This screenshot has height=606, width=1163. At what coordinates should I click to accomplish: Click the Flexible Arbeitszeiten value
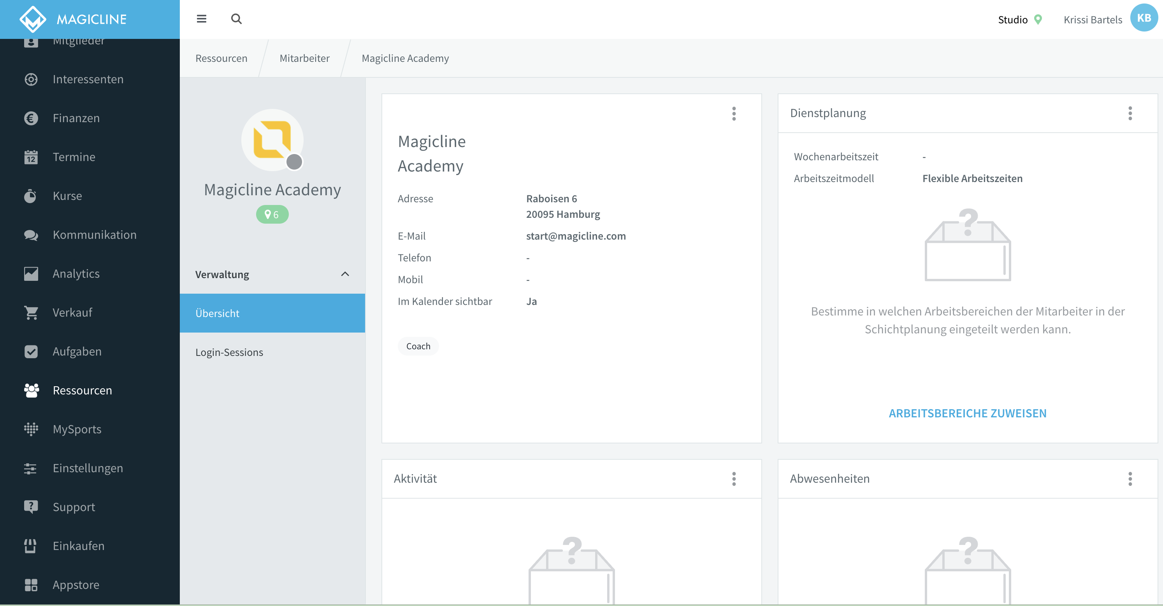click(x=973, y=178)
